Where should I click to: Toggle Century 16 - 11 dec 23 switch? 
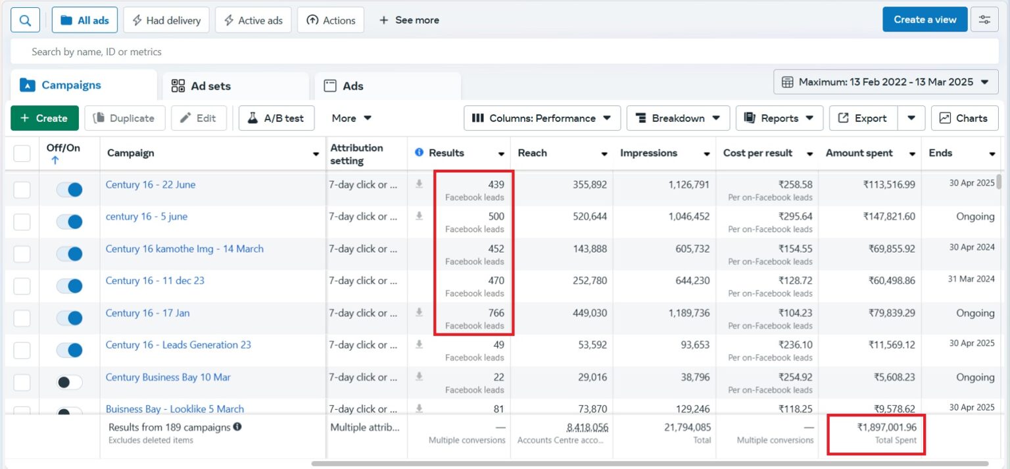tap(69, 286)
